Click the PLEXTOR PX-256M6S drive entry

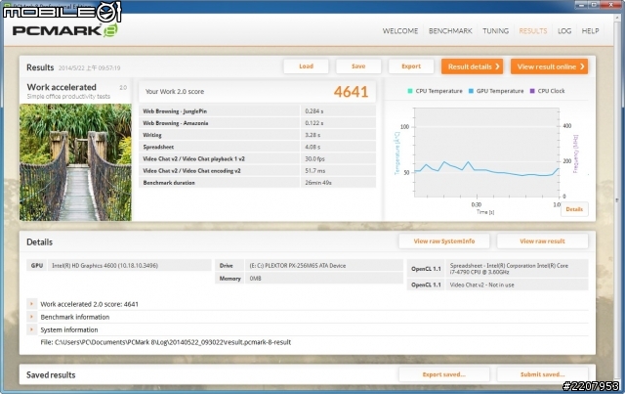[310, 266]
